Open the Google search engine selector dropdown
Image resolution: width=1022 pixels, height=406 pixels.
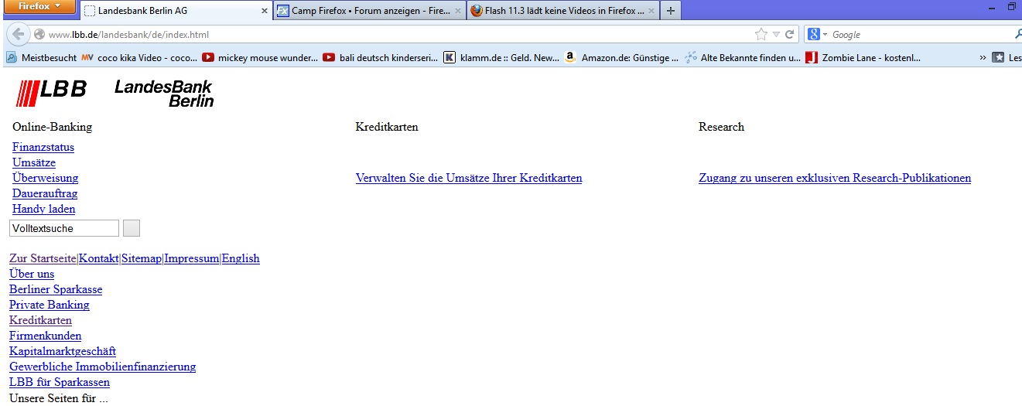click(818, 35)
